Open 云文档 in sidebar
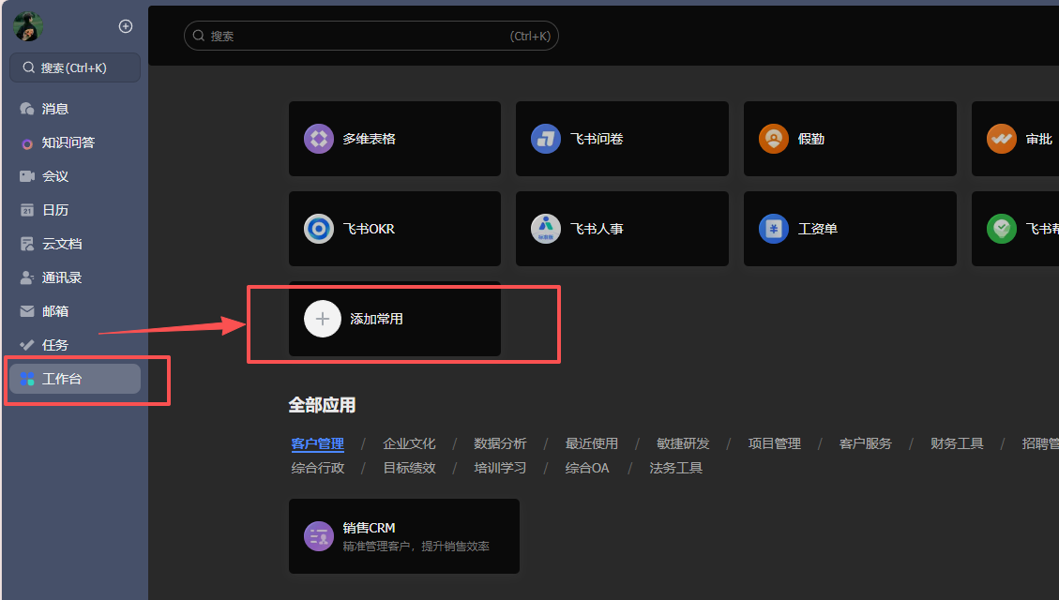Viewport: 1059px width, 600px height. (x=75, y=244)
